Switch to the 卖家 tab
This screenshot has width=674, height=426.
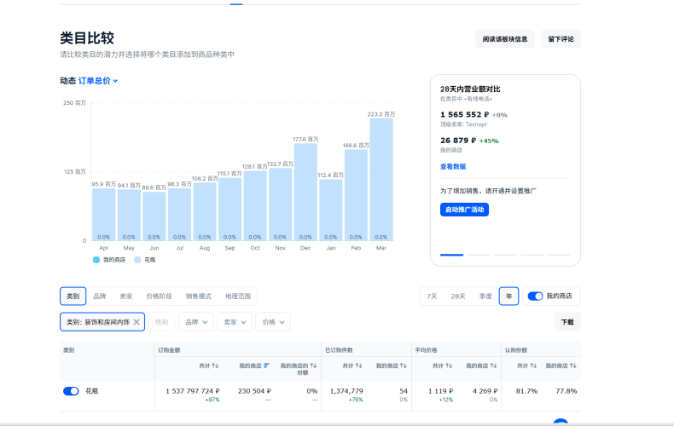click(x=126, y=296)
